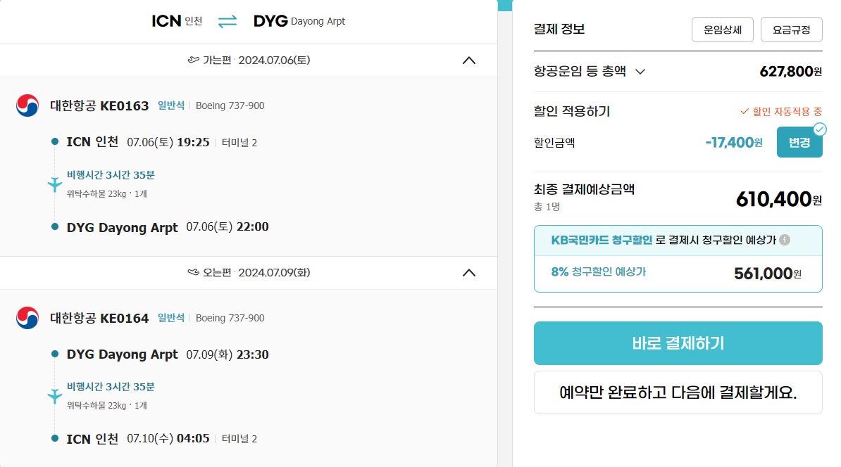The image size is (841, 467).
Task: Click the flight number KE0163
Action: pyautogui.click(x=125, y=106)
